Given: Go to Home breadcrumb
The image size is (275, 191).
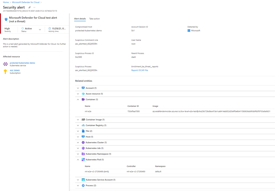Looking at the screenshot, I should [6, 2].
